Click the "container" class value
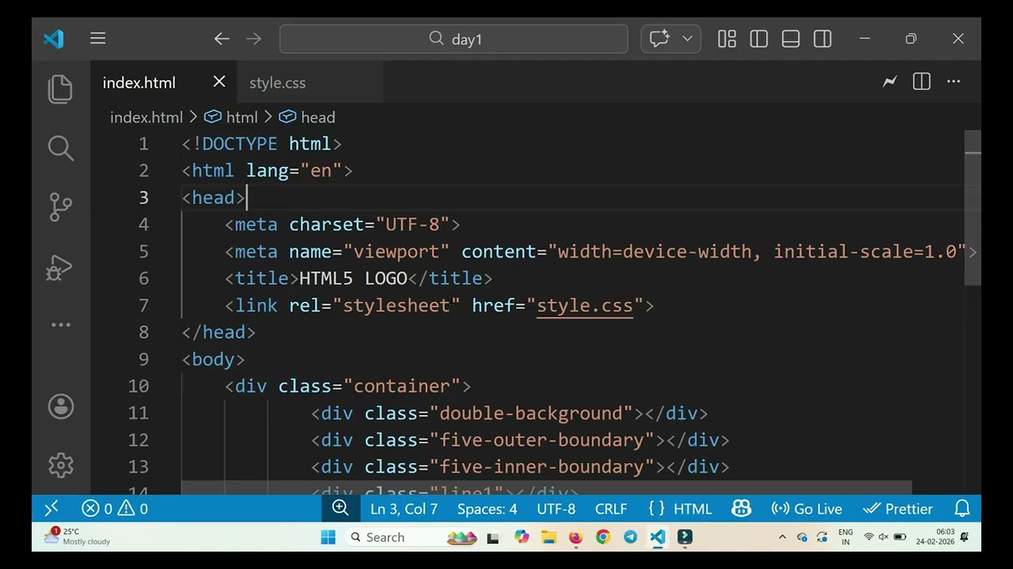Image resolution: width=1013 pixels, height=569 pixels. tap(401, 386)
